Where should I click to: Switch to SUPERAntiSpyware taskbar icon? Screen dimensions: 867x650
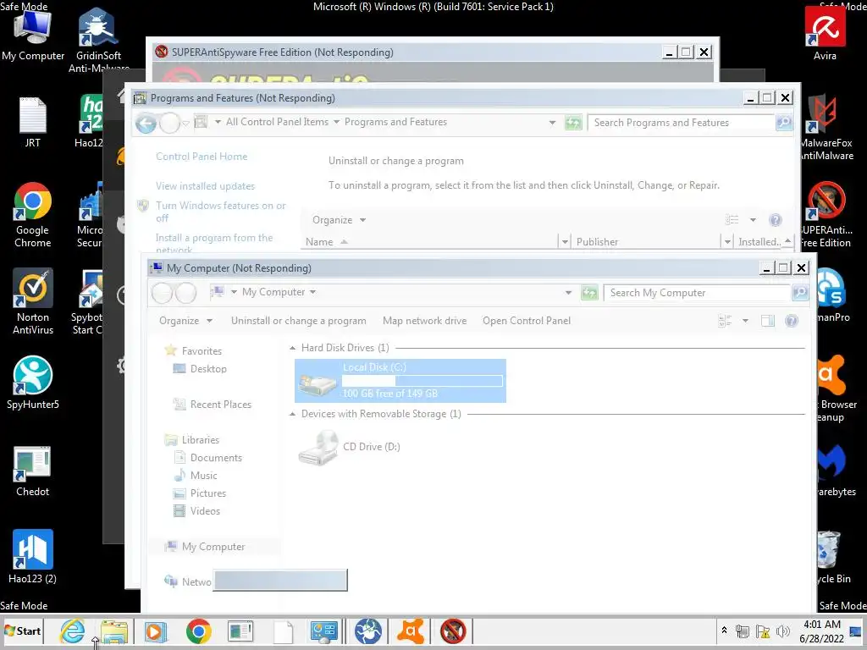coord(453,631)
